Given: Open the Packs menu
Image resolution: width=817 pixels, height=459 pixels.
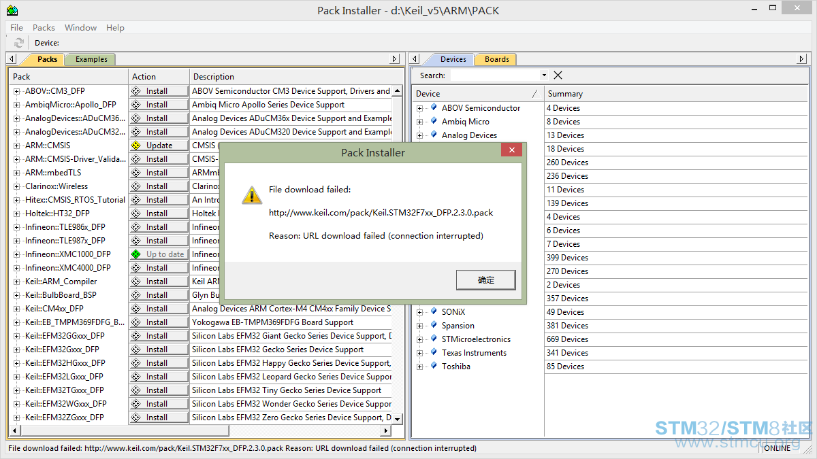Looking at the screenshot, I should tap(44, 28).
